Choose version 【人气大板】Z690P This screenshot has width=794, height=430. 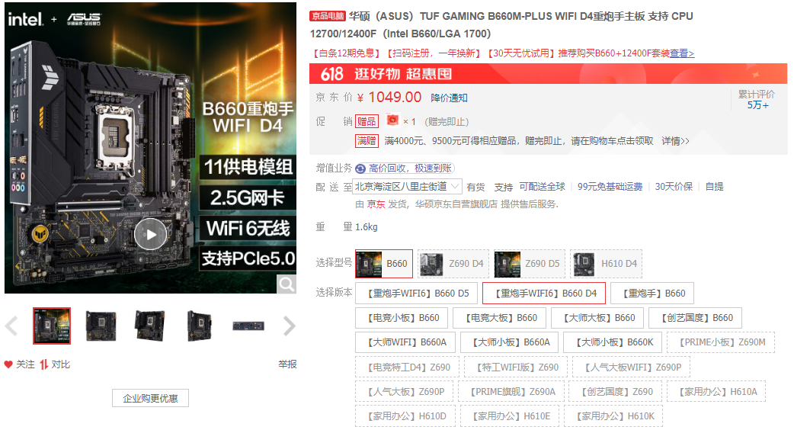404,392
